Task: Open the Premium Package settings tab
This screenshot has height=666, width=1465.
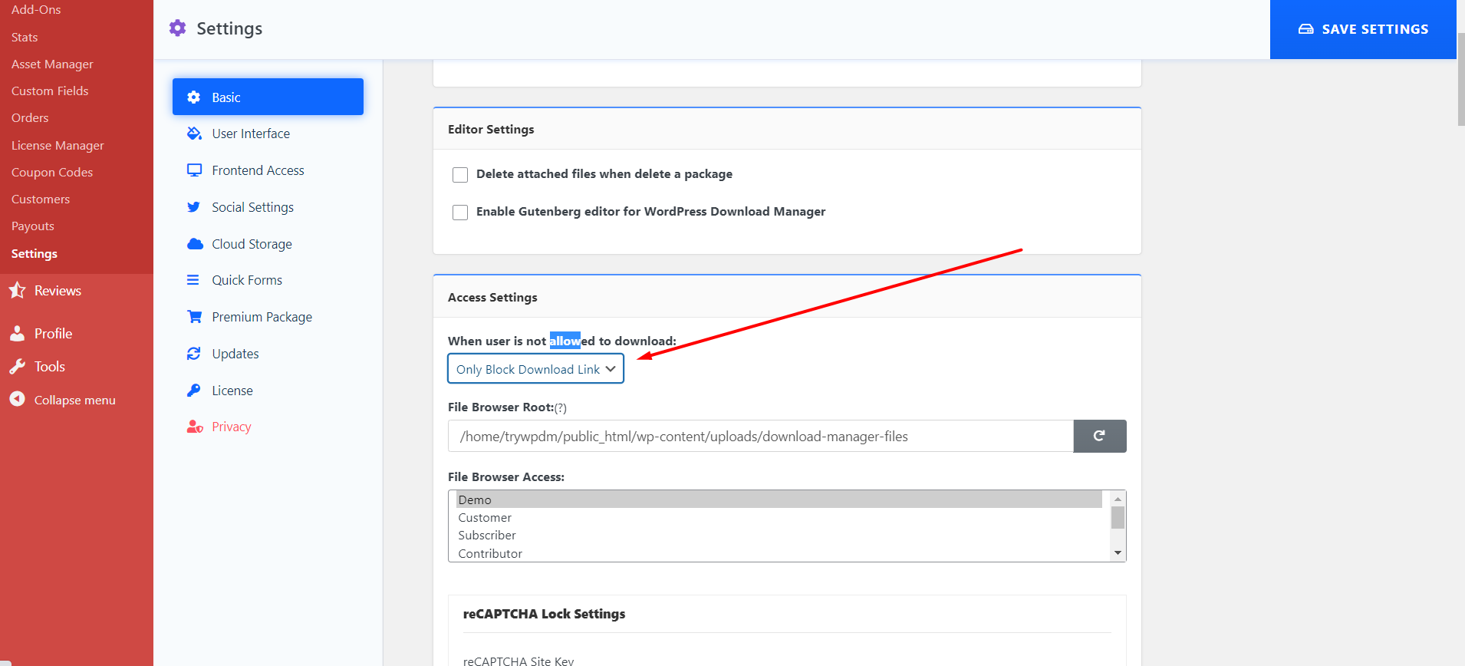Action: (268, 317)
